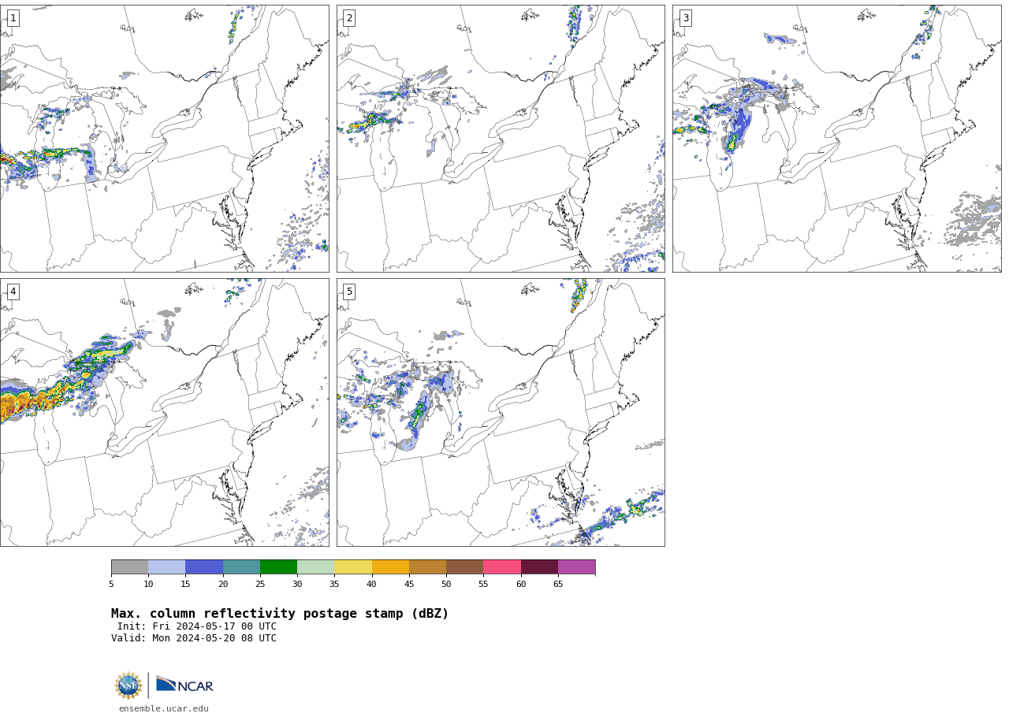1009x717 pixels.
Task: Open ensemble member 2 reflectivity map
Action: (501, 139)
